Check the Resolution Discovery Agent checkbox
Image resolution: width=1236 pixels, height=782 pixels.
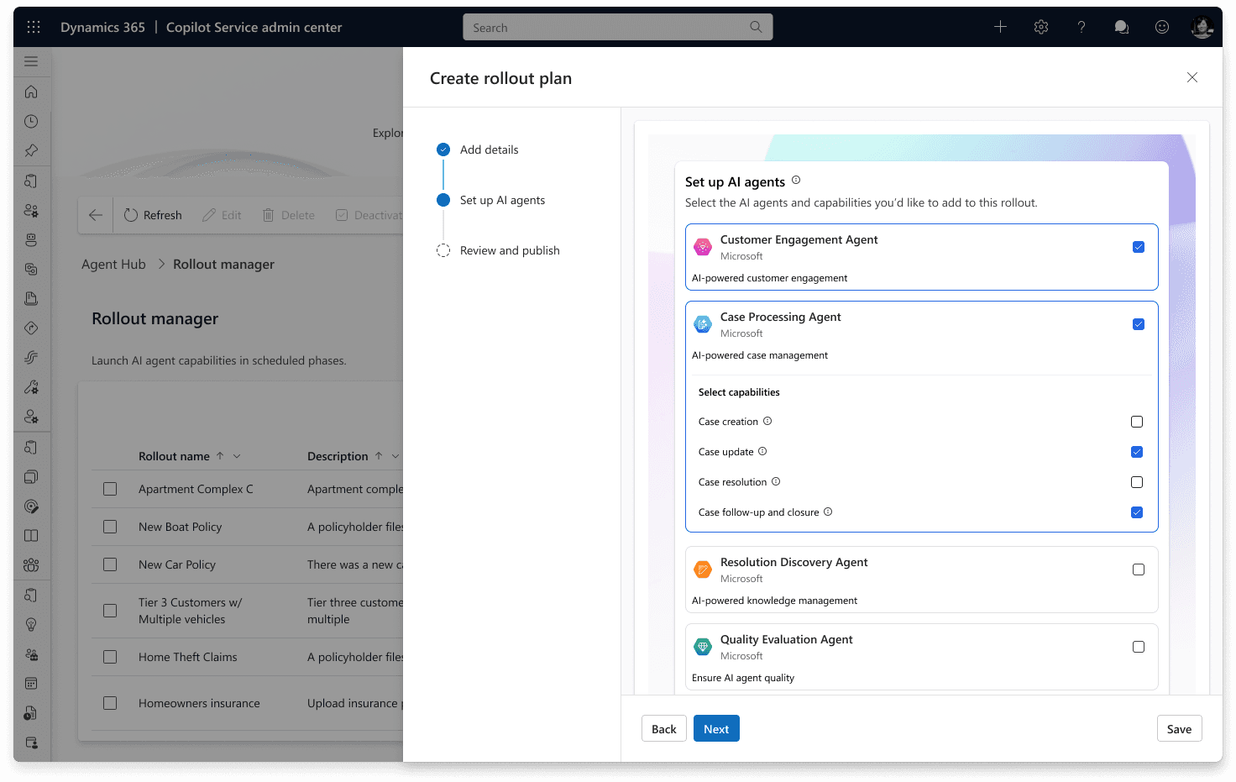coord(1139,569)
